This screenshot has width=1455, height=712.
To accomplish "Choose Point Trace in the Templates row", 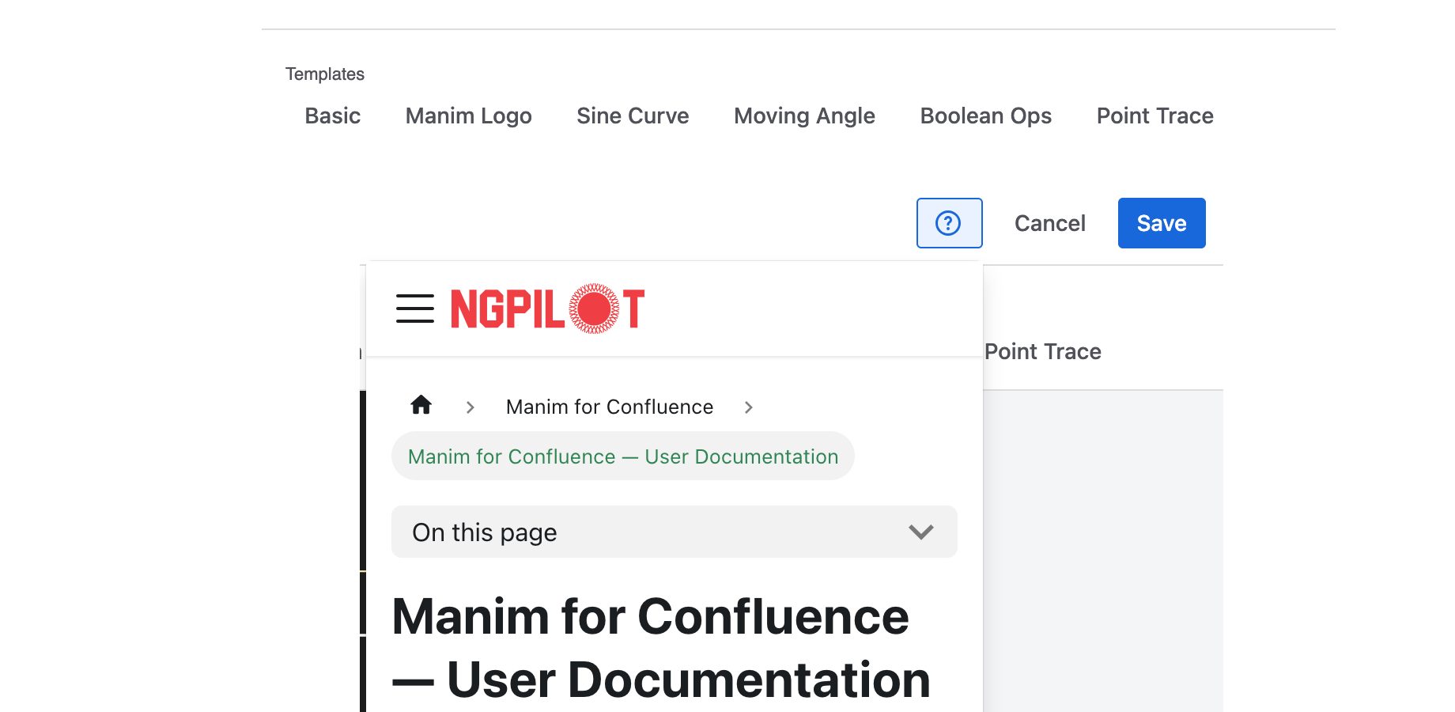I will point(1155,116).
